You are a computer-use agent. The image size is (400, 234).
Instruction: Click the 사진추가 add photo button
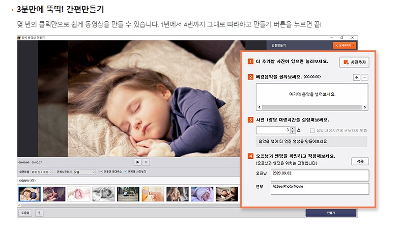click(354, 62)
